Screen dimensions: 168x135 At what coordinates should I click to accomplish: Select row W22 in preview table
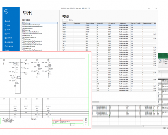tap(109, 32)
